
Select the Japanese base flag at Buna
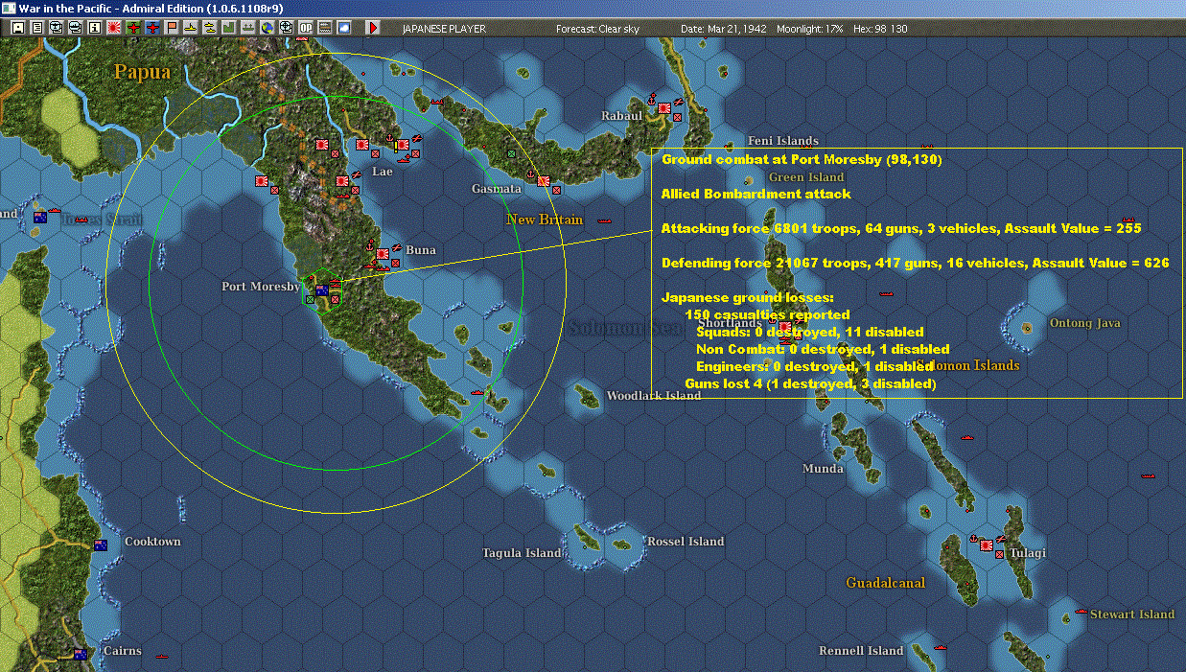(x=383, y=254)
